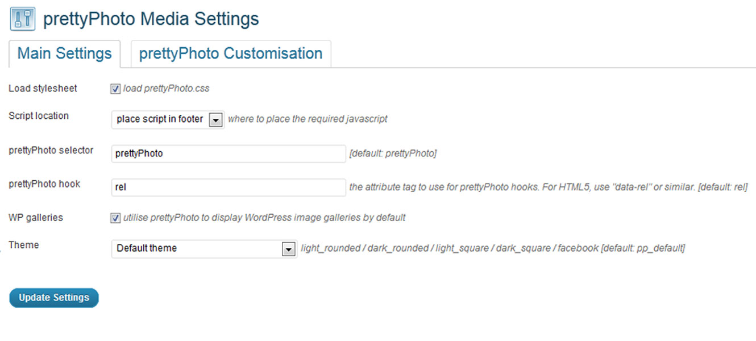Screen dimensions: 756x341
Task: Click the prettyPhoto Media Settings page title
Action: (x=151, y=19)
